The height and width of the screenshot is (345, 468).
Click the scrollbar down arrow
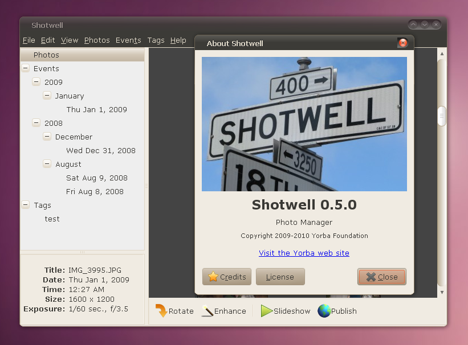coord(442,293)
